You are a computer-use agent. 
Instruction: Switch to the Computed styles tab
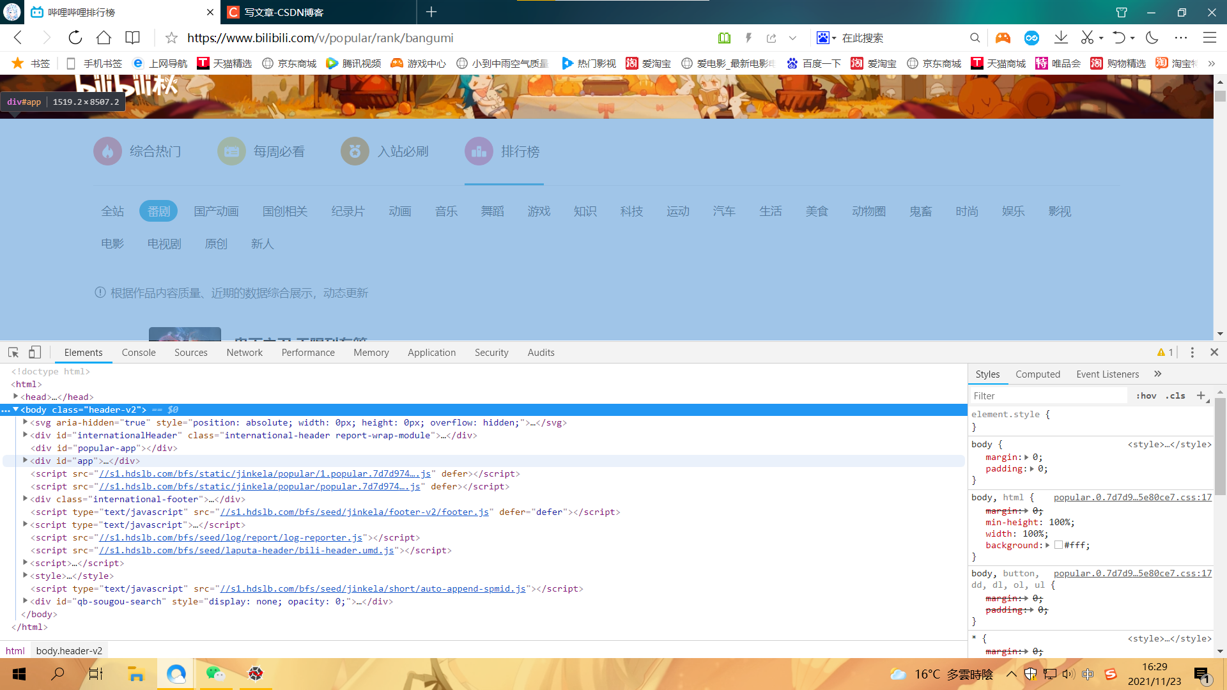(1038, 374)
